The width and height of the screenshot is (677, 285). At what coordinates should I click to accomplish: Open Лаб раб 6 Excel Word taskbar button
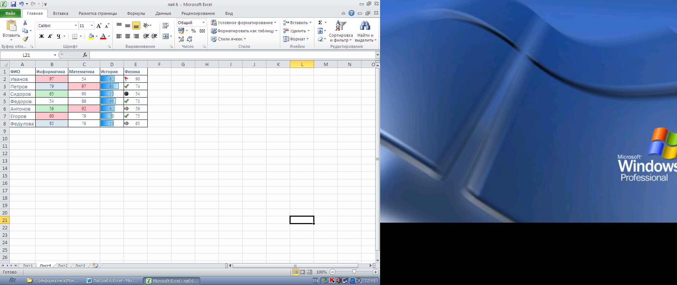click(x=112, y=281)
